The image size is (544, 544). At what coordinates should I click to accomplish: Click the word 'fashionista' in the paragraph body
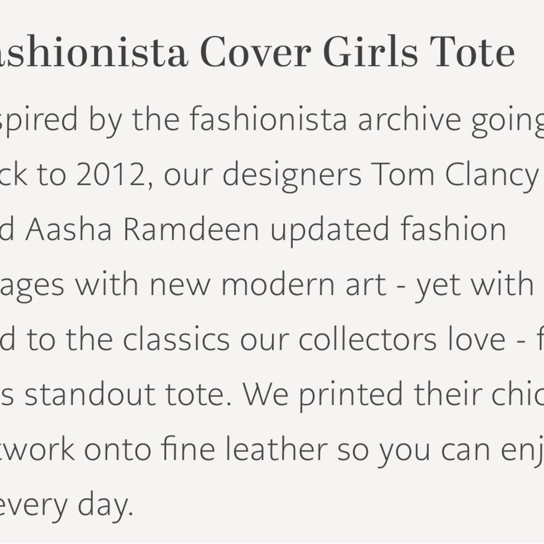(x=268, y=119)
